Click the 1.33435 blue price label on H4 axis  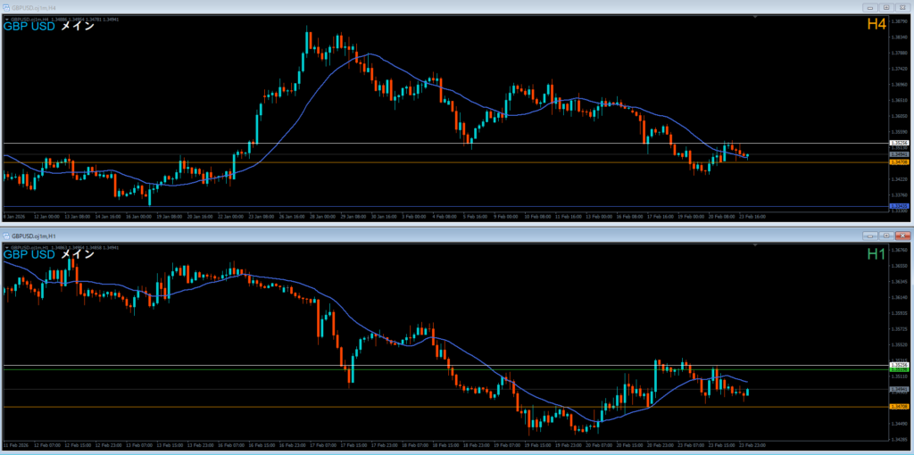coord(900,206)
